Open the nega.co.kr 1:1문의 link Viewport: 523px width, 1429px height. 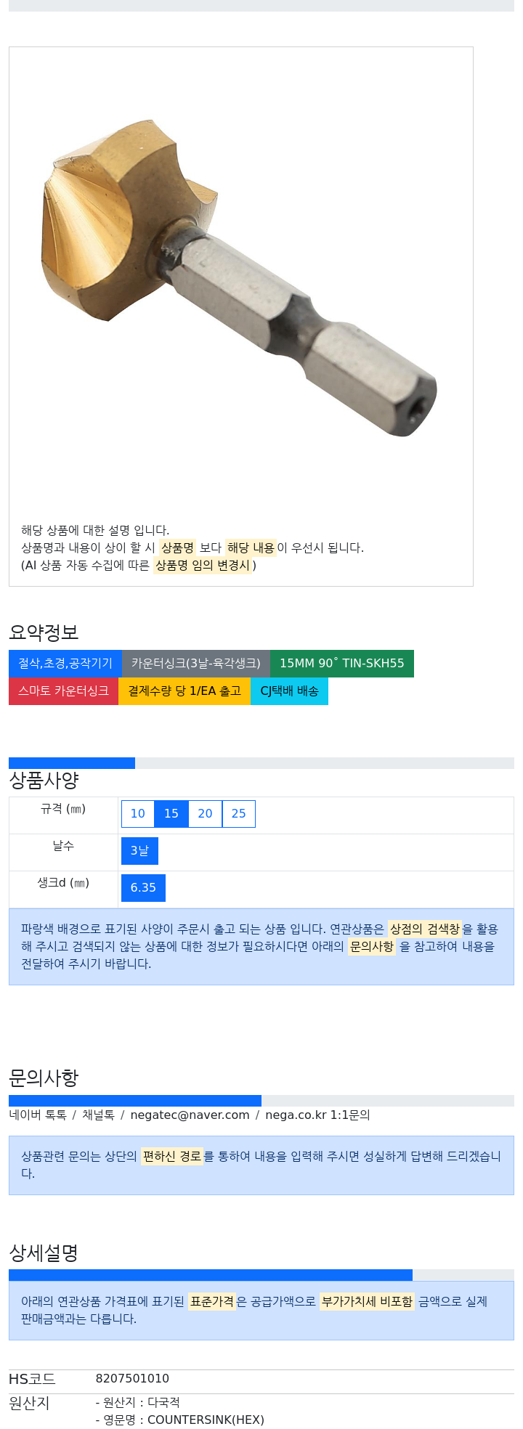click(x=317, y=1115)
